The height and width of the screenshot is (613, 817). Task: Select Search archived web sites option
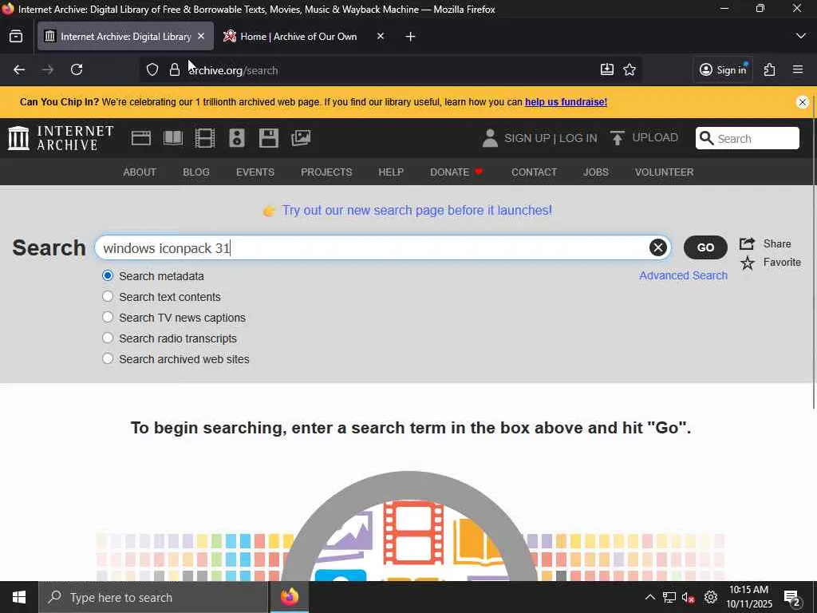click(x=108, y=359)
